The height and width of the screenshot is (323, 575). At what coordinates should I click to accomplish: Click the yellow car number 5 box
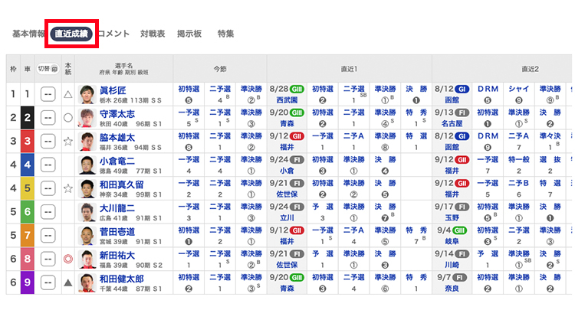[27, 187]
